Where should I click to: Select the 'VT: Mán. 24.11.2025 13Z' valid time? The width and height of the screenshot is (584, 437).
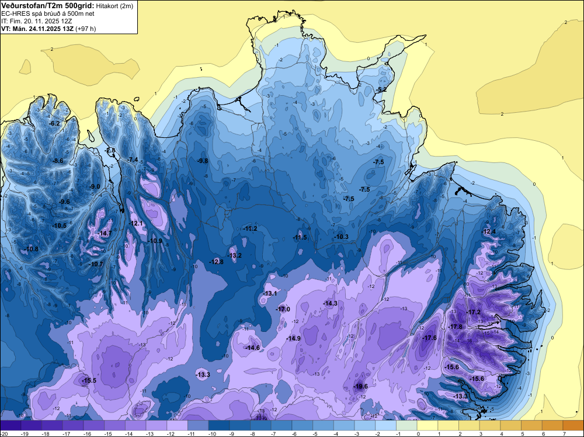(x=37, y=29)
